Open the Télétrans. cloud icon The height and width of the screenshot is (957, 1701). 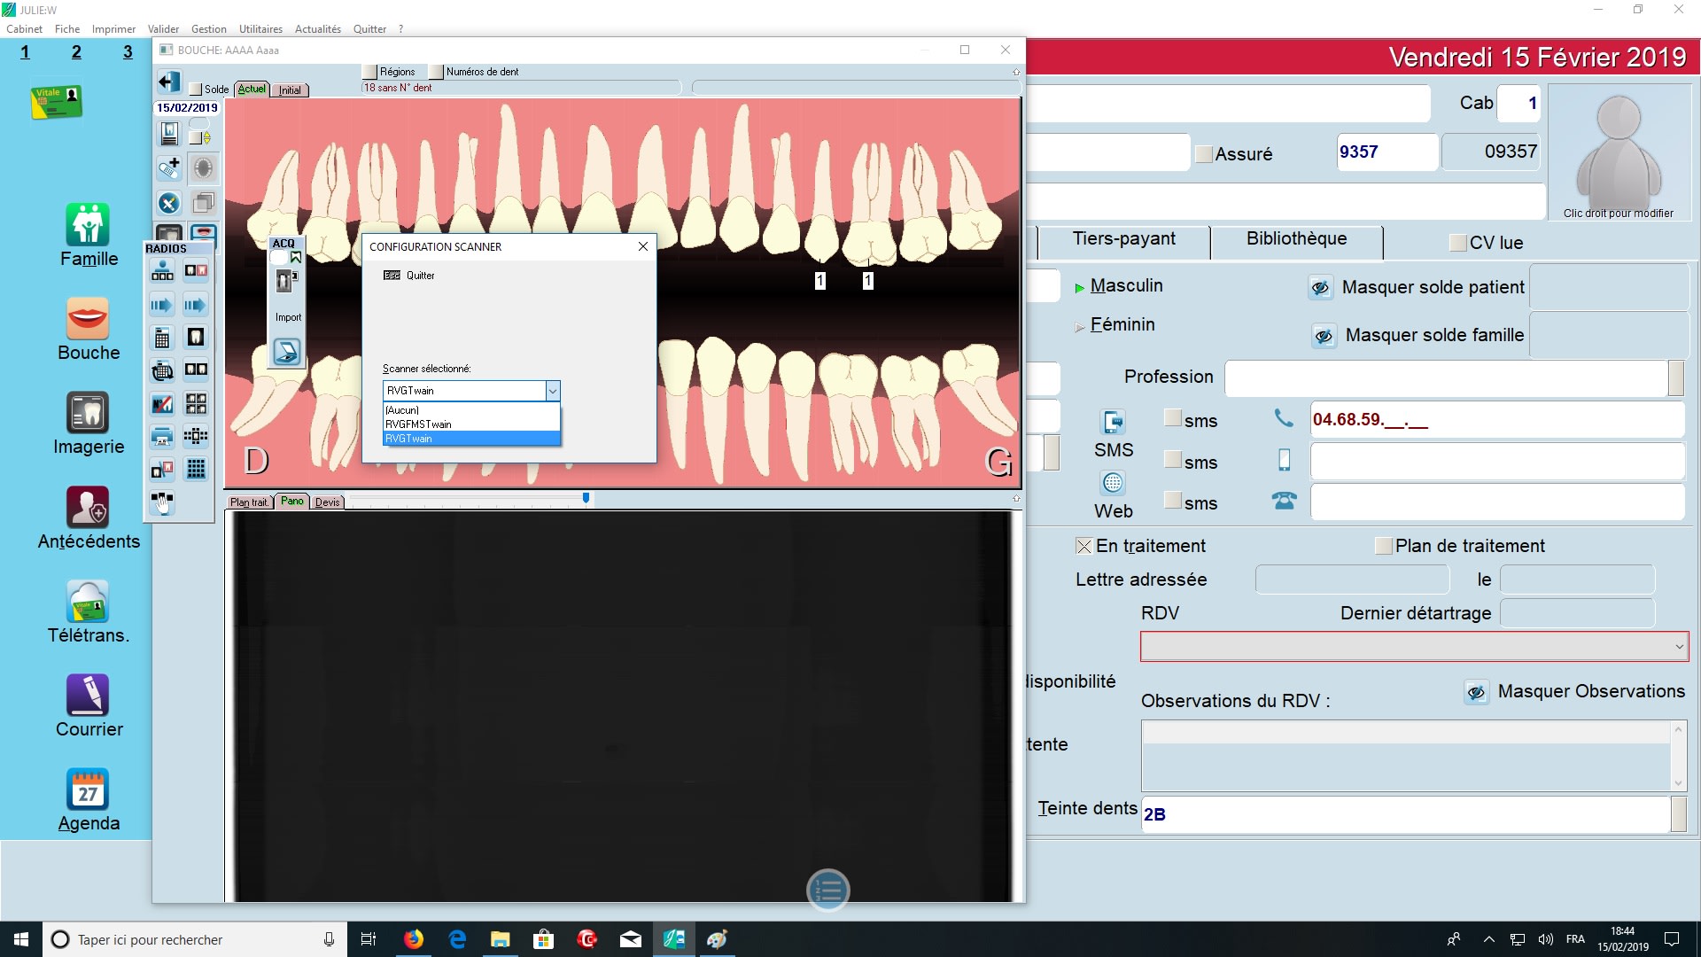coord(88,603)
